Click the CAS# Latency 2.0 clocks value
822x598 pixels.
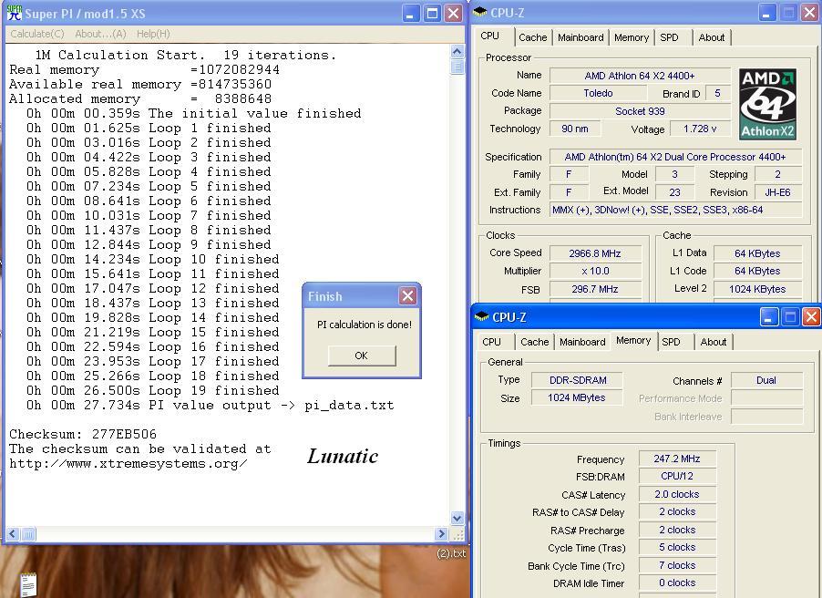click(677, 494)
